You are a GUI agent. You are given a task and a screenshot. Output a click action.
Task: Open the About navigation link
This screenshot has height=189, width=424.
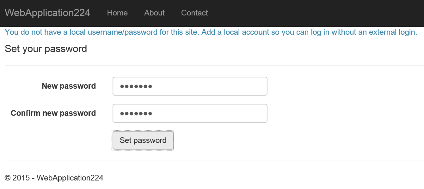(154, 13)
